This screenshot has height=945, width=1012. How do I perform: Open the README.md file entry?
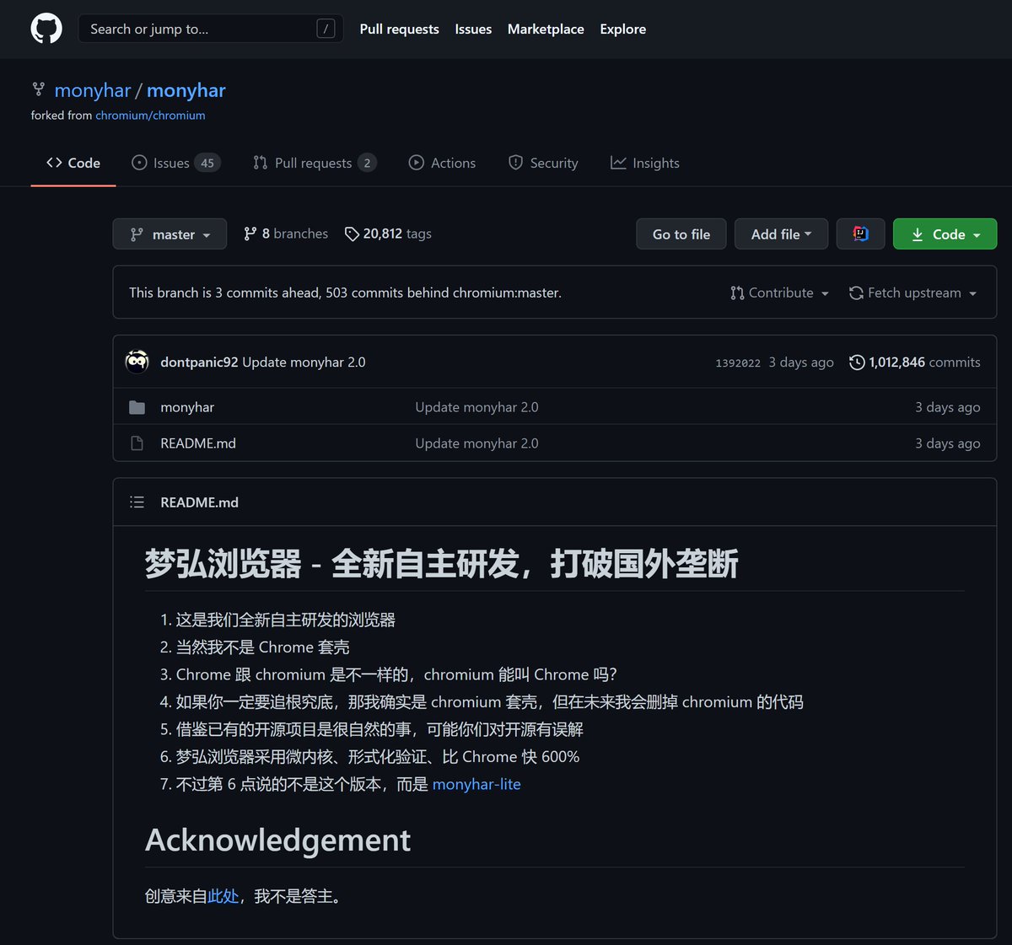198,443
